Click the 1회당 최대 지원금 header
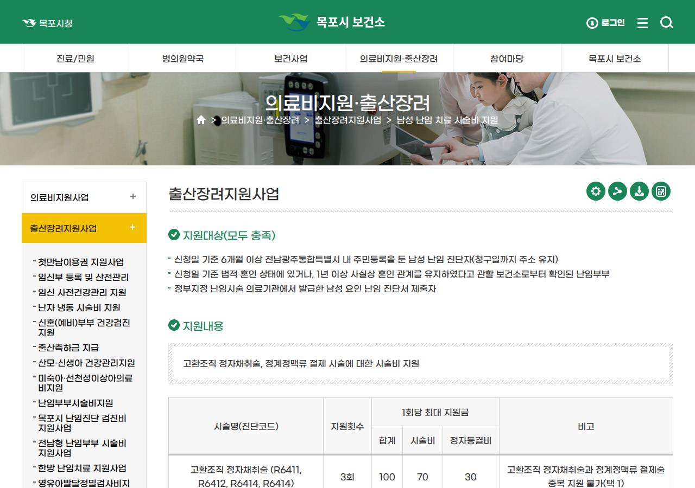This screenshot has height=488, width=695. 435,412
